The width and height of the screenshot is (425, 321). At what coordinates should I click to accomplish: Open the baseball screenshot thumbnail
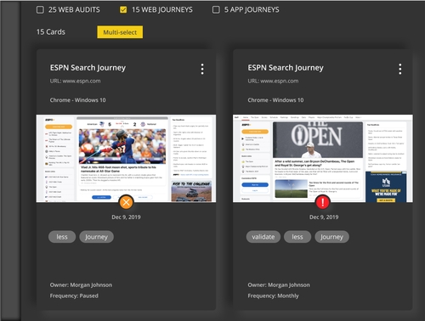coord(126,158)
